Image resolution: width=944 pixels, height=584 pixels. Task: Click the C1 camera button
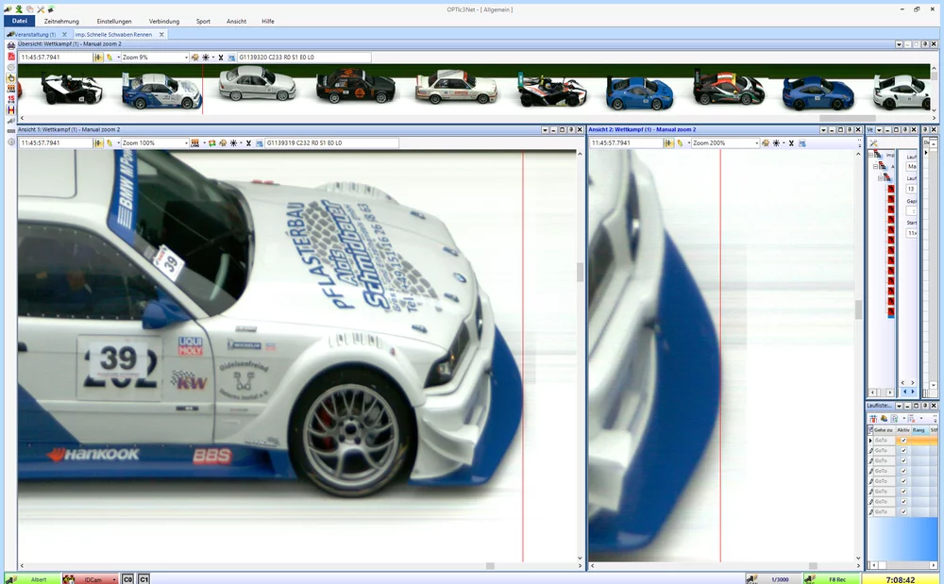143,579
